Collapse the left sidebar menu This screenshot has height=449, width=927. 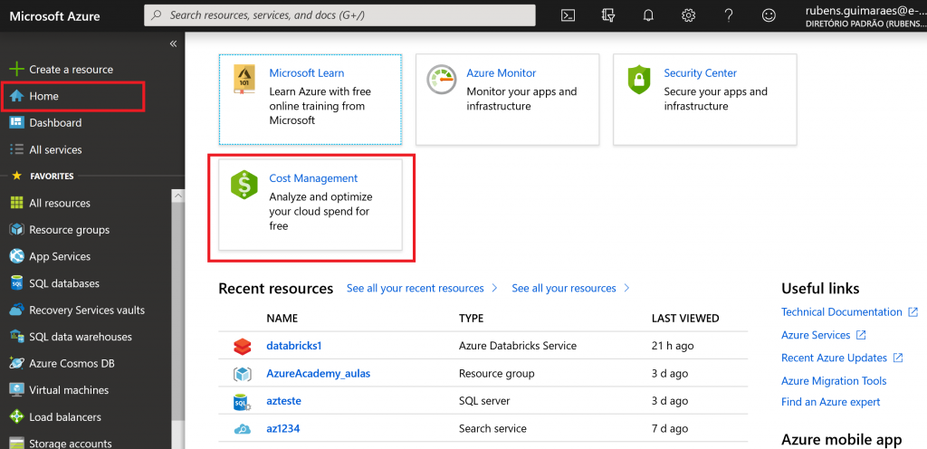173,43
